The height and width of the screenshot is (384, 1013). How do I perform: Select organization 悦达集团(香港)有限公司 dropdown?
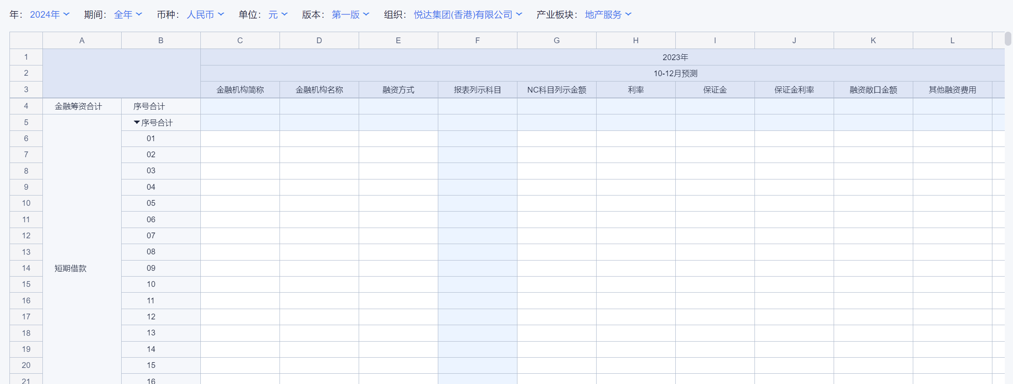point(468,15)
